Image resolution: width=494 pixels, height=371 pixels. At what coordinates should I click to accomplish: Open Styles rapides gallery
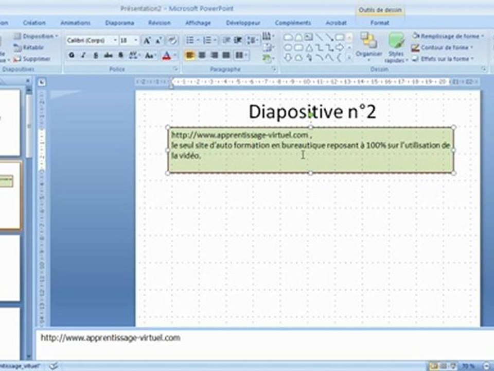coord(396,47)
